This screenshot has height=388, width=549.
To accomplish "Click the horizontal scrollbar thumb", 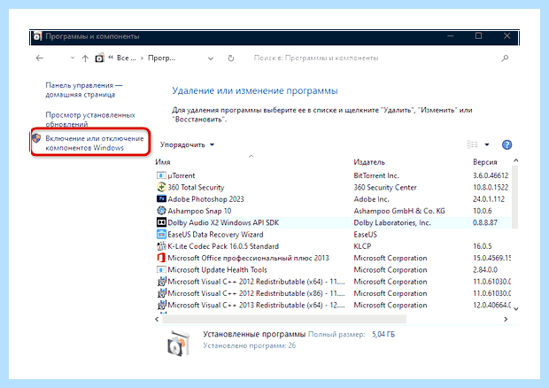I will (284, 319).
